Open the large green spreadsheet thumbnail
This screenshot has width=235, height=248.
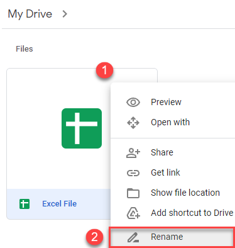(x=82, y=128)
